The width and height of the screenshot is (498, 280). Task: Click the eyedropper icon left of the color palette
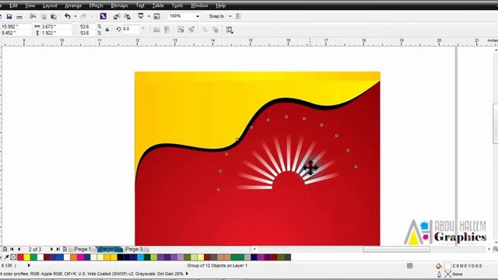pyautogui.click(x=6, y=257)
